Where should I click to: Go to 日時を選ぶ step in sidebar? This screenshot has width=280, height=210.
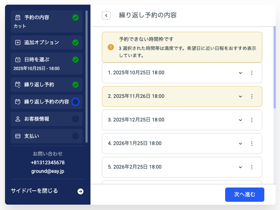pyautogui.click(x=37, y=60)
